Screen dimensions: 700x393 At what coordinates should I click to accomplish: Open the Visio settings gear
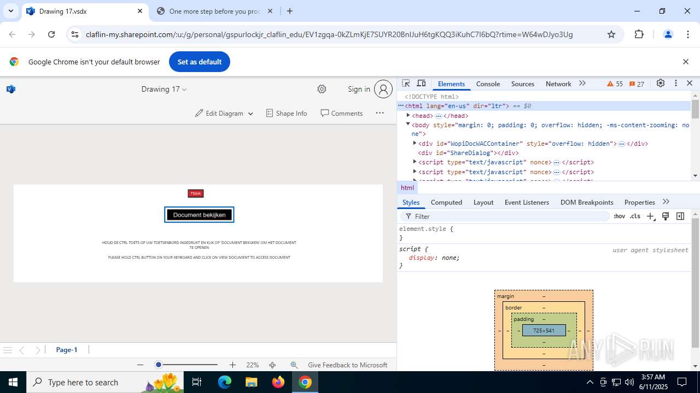pos(322,89)
